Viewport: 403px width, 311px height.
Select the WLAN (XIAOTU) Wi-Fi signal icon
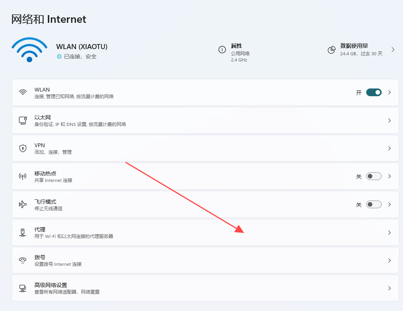click(29, 49)
